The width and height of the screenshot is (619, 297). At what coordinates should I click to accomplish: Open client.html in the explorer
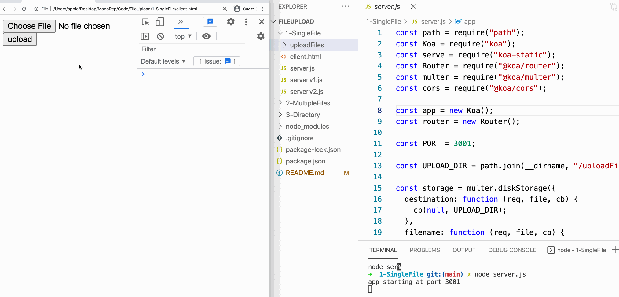(x=306, y=57)
